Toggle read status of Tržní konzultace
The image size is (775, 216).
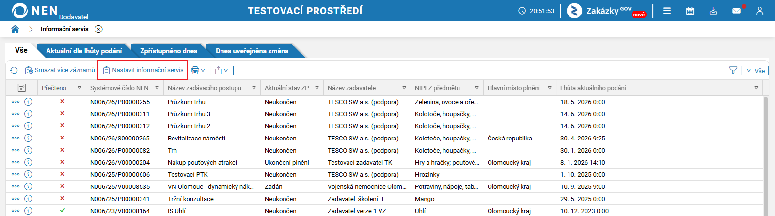(62, 198)
